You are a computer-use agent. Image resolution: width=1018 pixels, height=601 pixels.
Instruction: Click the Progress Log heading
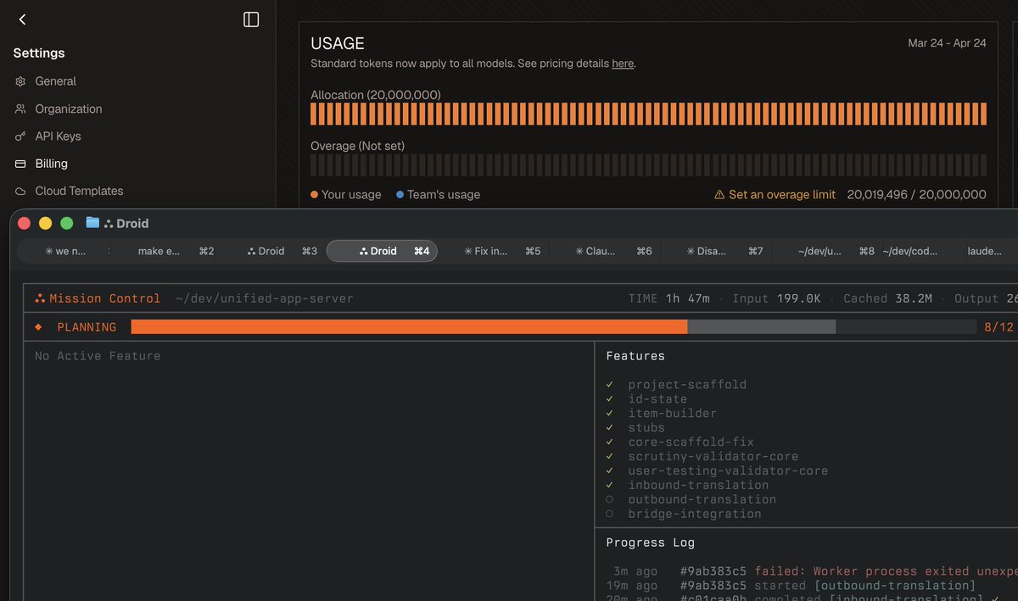[650, 543]
